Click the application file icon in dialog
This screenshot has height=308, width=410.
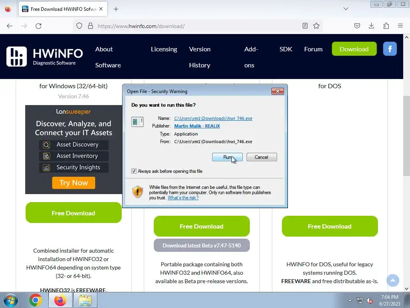(137, 122)
